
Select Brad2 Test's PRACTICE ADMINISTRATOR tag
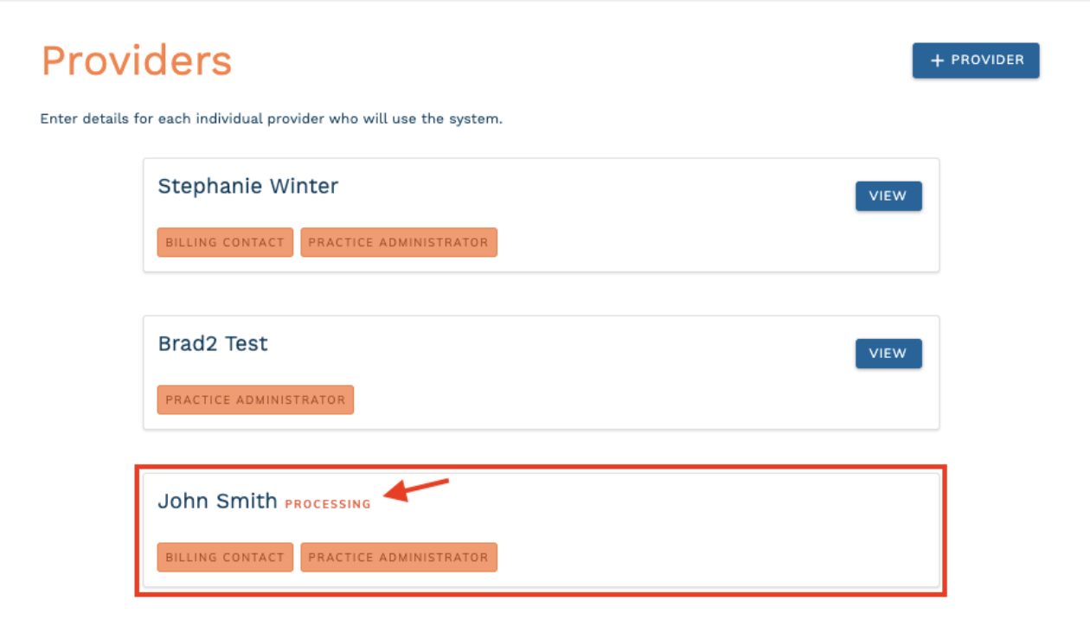[x=255, y=400]
